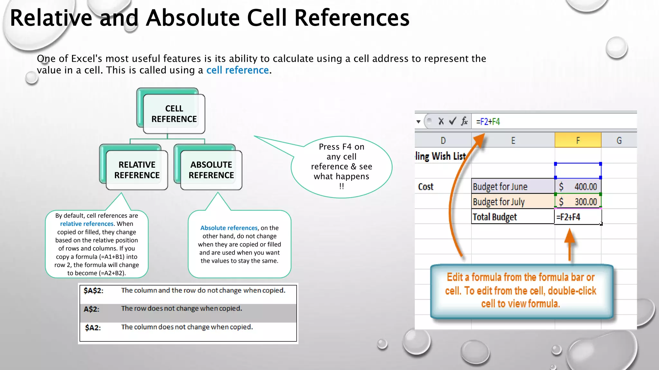Image resolution: width=659 pixels, height=370 pixels.
Task: Click the CELL REFERENCE diagram box
Action: [x=174, y=114]
